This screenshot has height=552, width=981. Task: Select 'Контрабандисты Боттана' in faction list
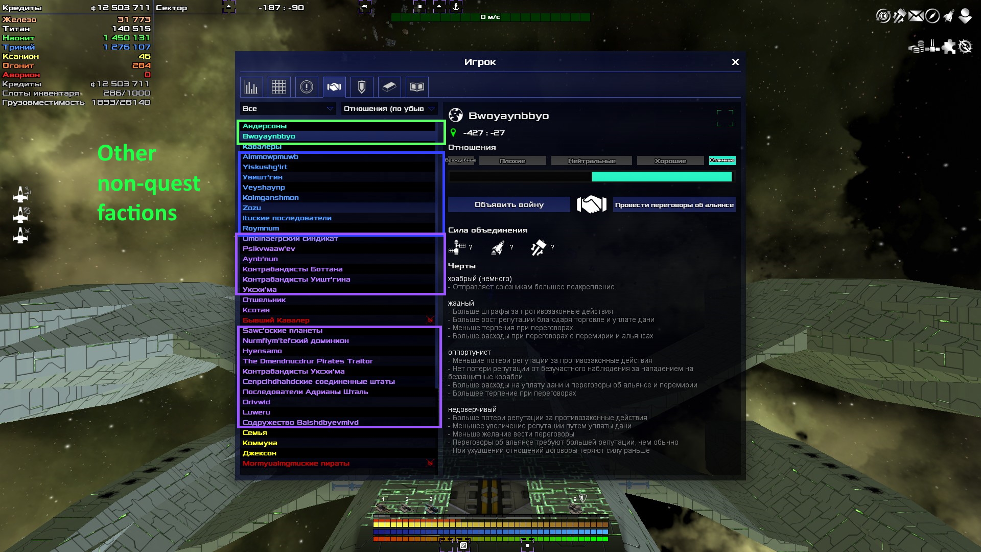[x=292, y=269]
